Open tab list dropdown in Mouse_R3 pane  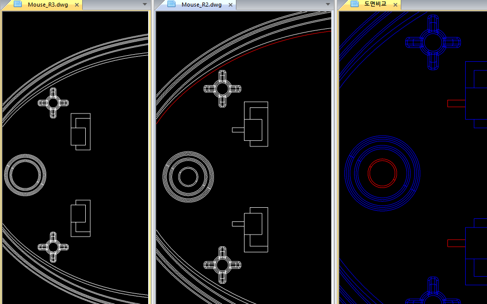tap(145, 5)
